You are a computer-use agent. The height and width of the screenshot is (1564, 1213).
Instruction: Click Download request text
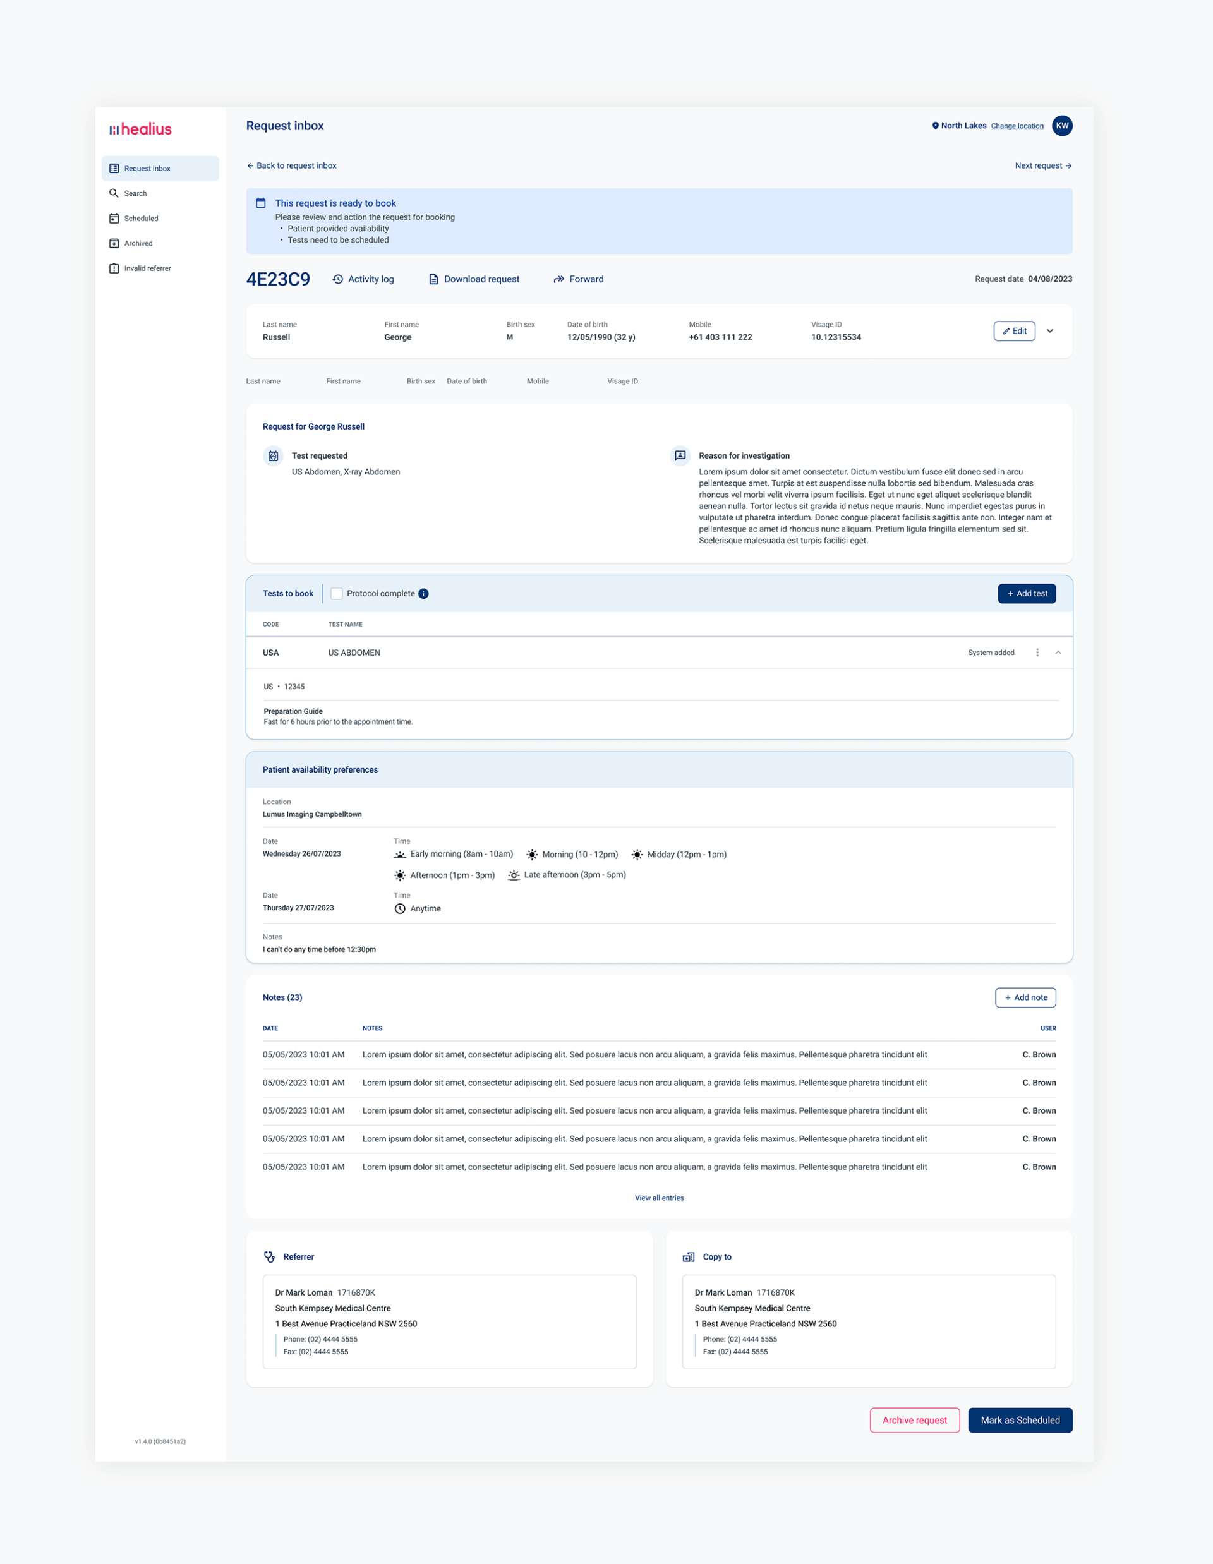[482, 279]
